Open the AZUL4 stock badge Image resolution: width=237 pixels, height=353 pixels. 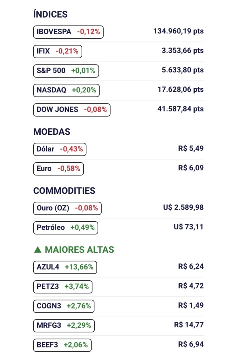[65, 267]
